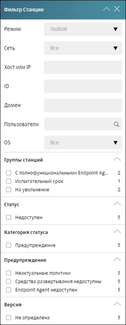This screenshot has height=325, width=126.
Task: Collapse the Предупреждение section
Action: click(x=117, y=259)
